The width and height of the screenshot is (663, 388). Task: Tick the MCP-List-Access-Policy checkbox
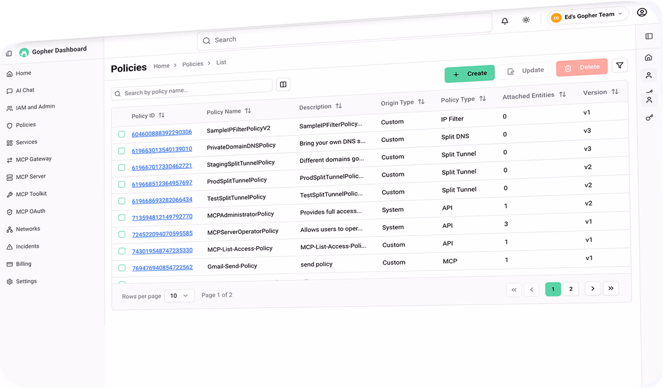tap(122, 251)
